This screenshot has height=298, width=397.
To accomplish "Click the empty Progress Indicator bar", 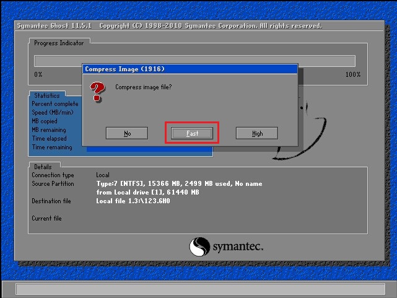I will point(194,61).
